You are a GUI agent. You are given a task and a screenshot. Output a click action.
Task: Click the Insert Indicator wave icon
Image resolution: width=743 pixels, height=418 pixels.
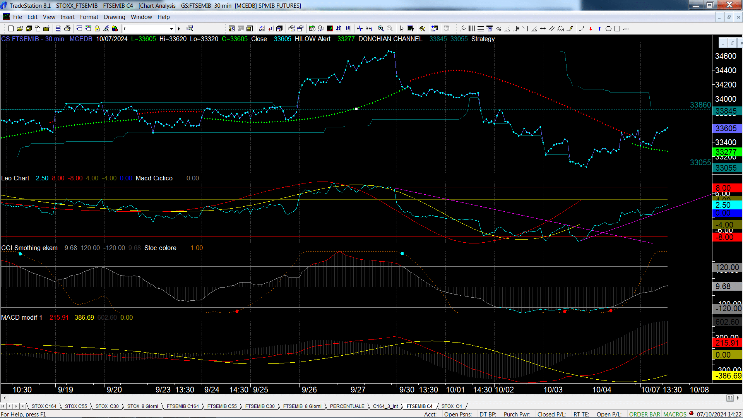coord(262,29)
